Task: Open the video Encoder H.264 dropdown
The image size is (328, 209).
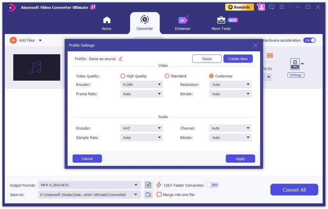Action: click(141, 85)
